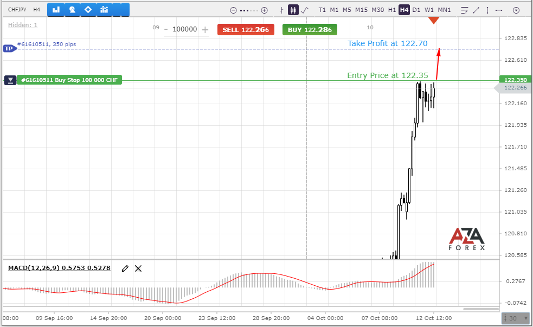The height and width of the screenshot is (327, 533).
Task: Open the more tools circle dropdown
Action: tap(516, 10)
